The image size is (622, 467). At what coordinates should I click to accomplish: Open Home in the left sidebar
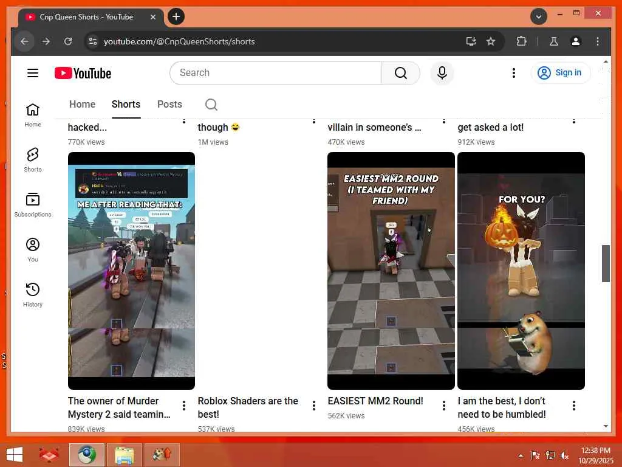[33, 115]
